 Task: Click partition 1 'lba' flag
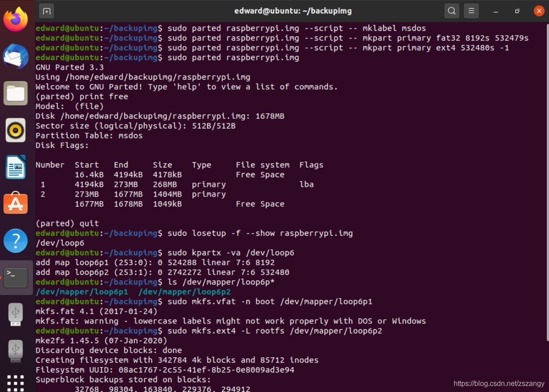[306, 184]
